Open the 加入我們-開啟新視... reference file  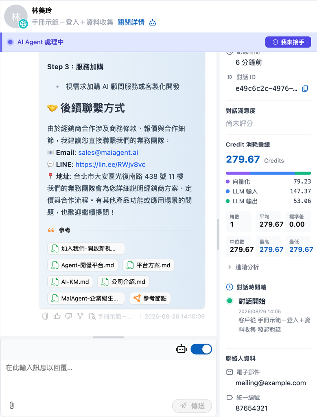[86, 249]
